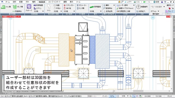Click the zoom fit icon in status bar
Viewport: 175px width, 98px height.
[x=118, y=96]
